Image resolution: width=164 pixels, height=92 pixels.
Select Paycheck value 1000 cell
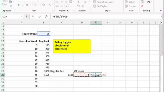44,71
